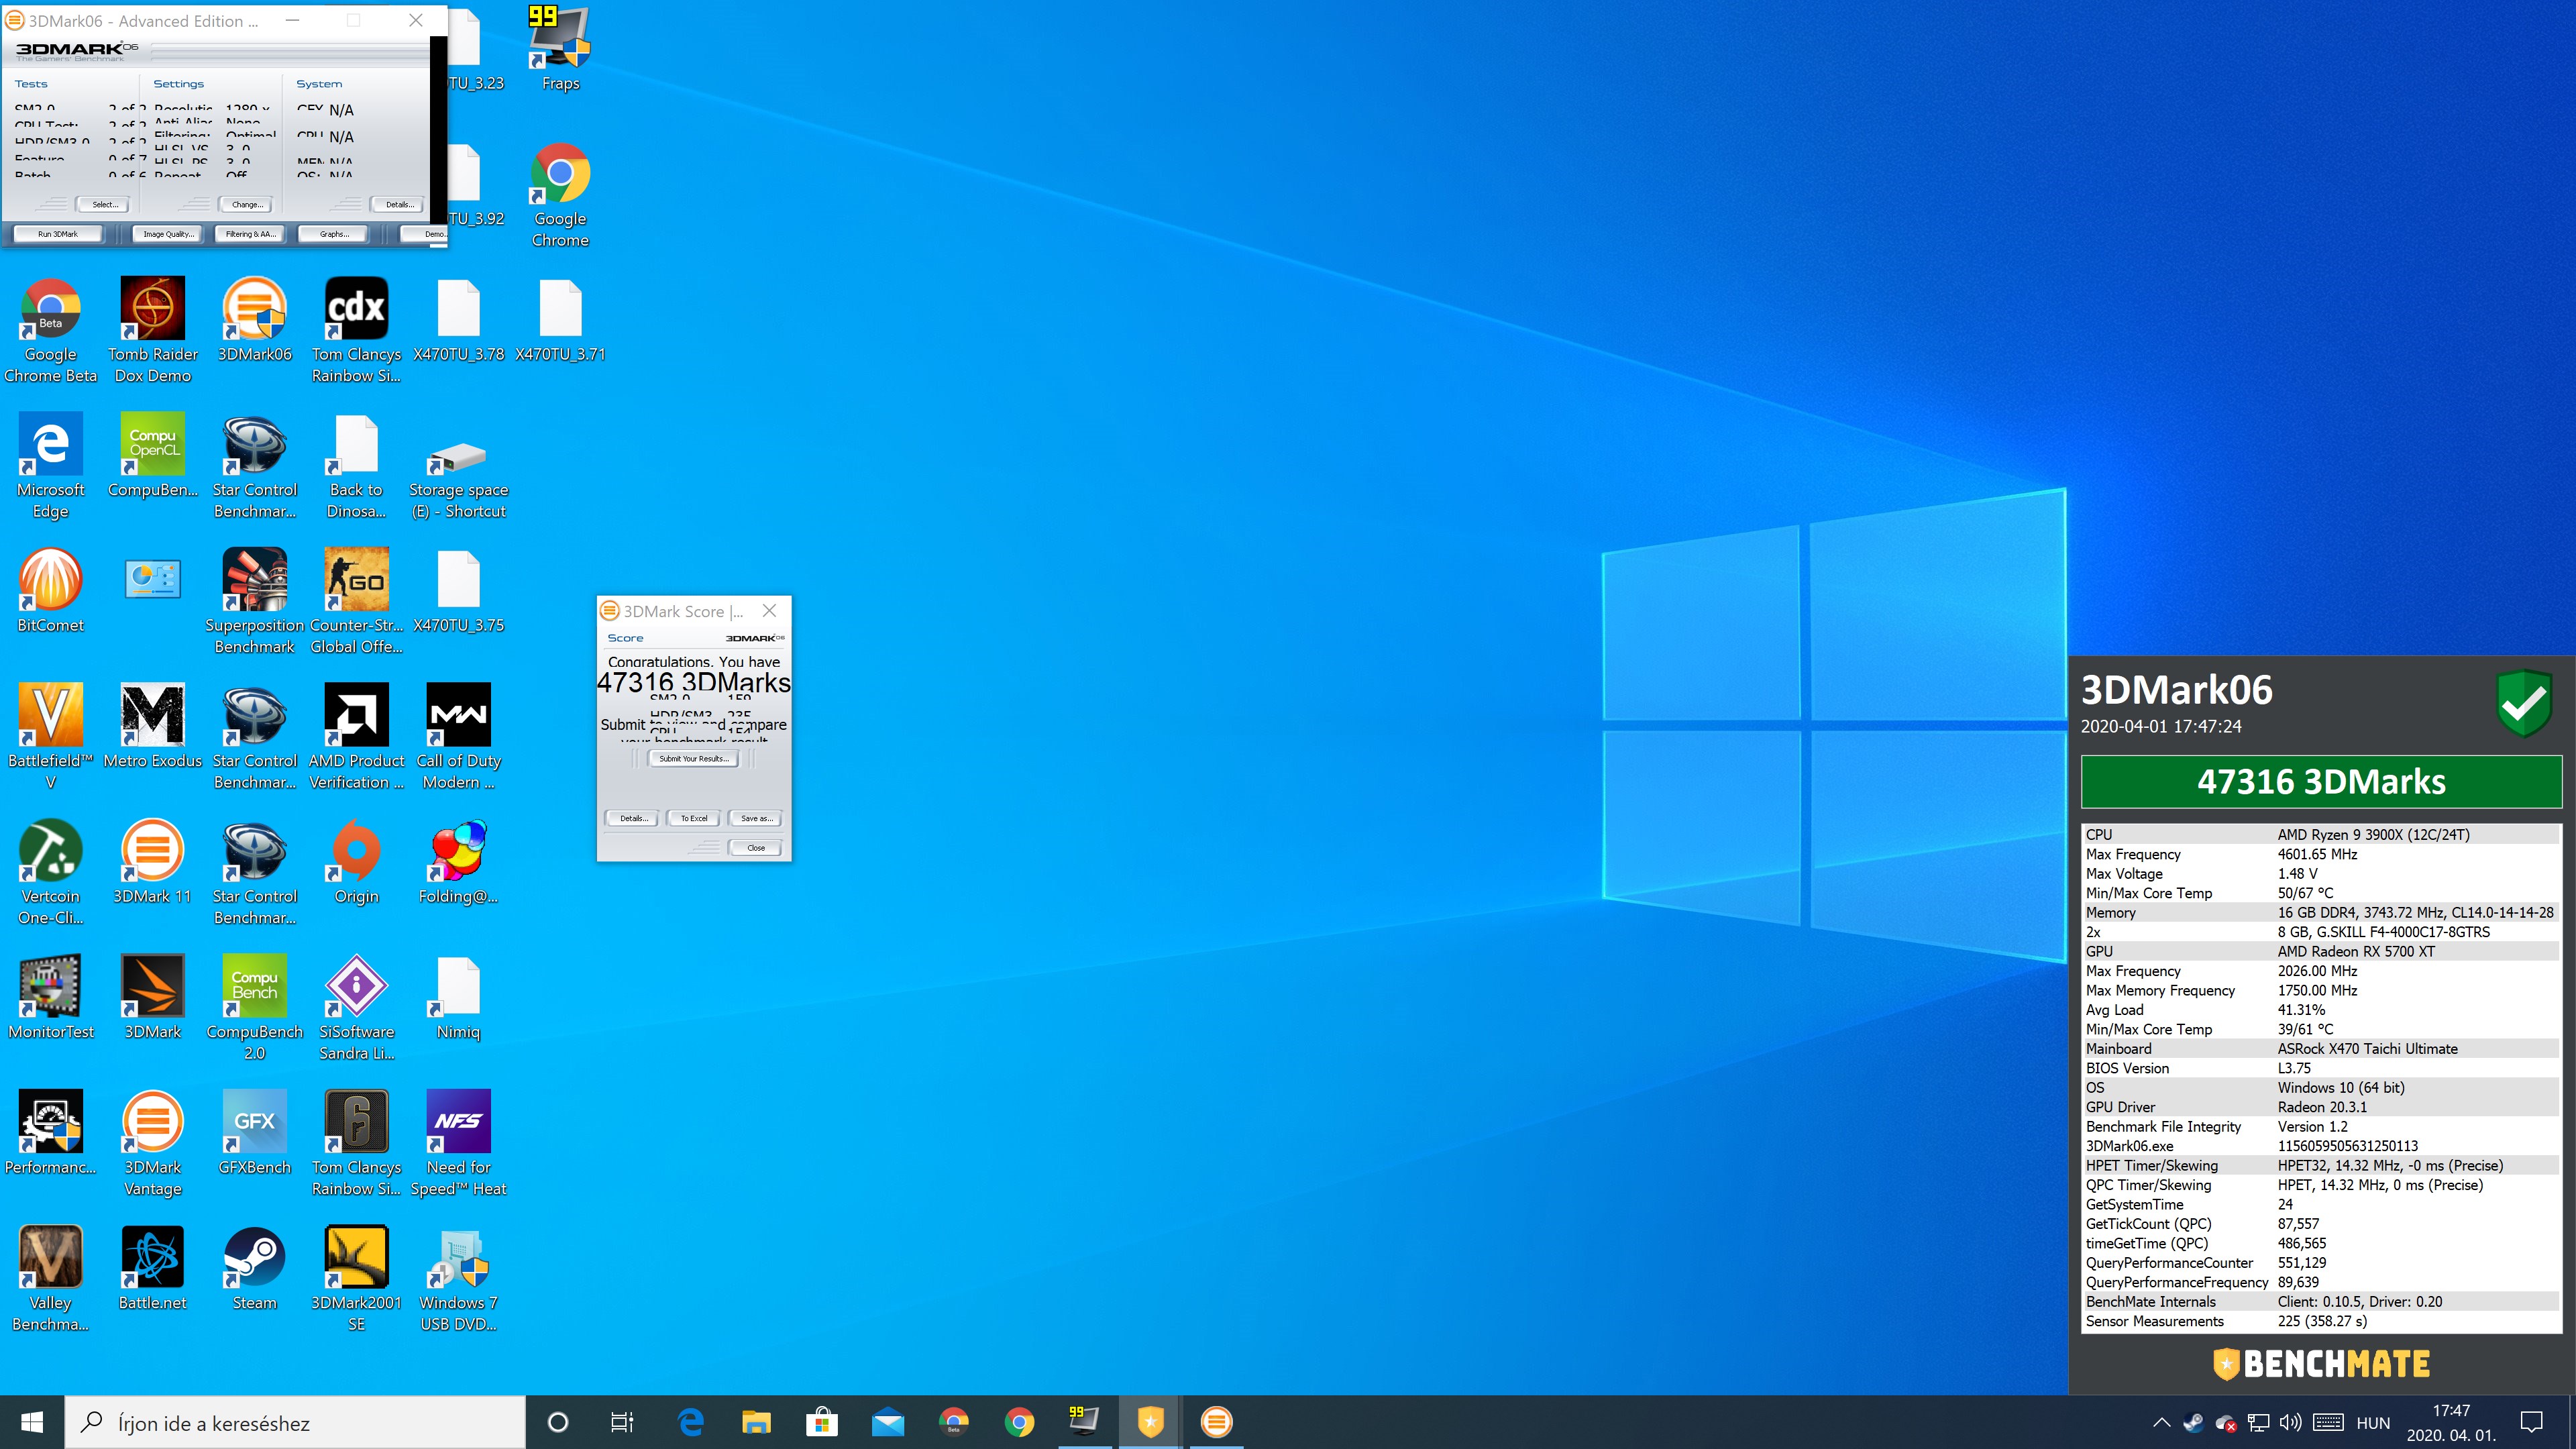Launch Metro Exodus shortcut

pos(153,726)
